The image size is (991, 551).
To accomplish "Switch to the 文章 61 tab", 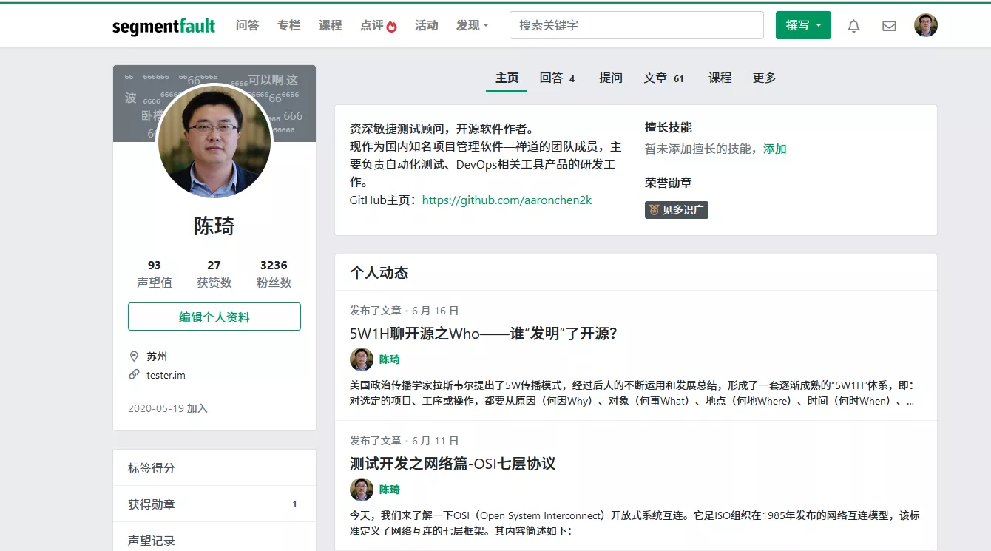I will point(663,78).
